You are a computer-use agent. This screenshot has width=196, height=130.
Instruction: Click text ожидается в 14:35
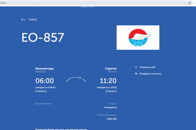click(107, 87)
